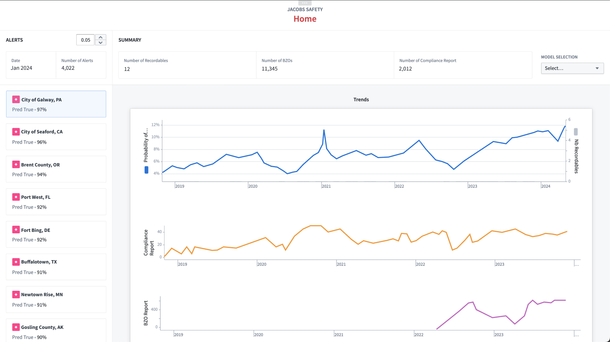Open the Model Selection dropdown
Image resolution: width=610 pixels, height=342 pixels.
[572, 68]
